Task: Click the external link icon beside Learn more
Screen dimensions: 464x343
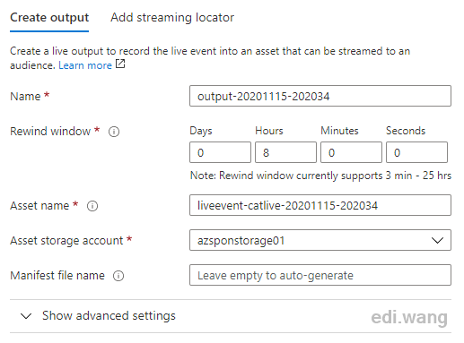Action: coord(120,64)
